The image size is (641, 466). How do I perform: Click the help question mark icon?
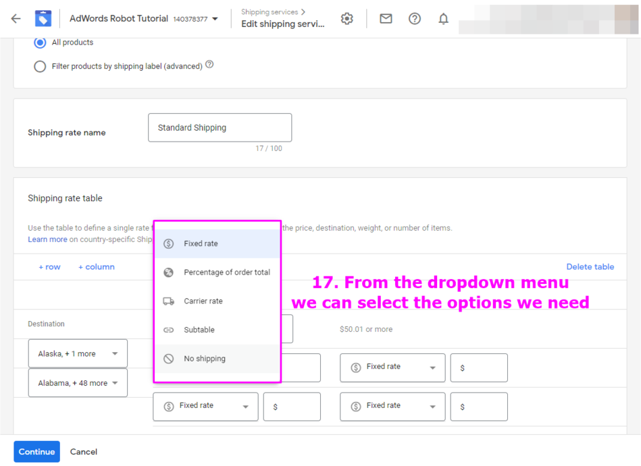[415, 19]
